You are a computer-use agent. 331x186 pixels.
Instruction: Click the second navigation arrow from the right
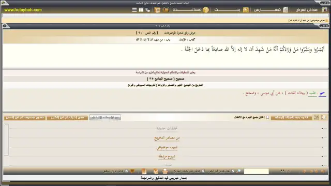coord(317,171)
